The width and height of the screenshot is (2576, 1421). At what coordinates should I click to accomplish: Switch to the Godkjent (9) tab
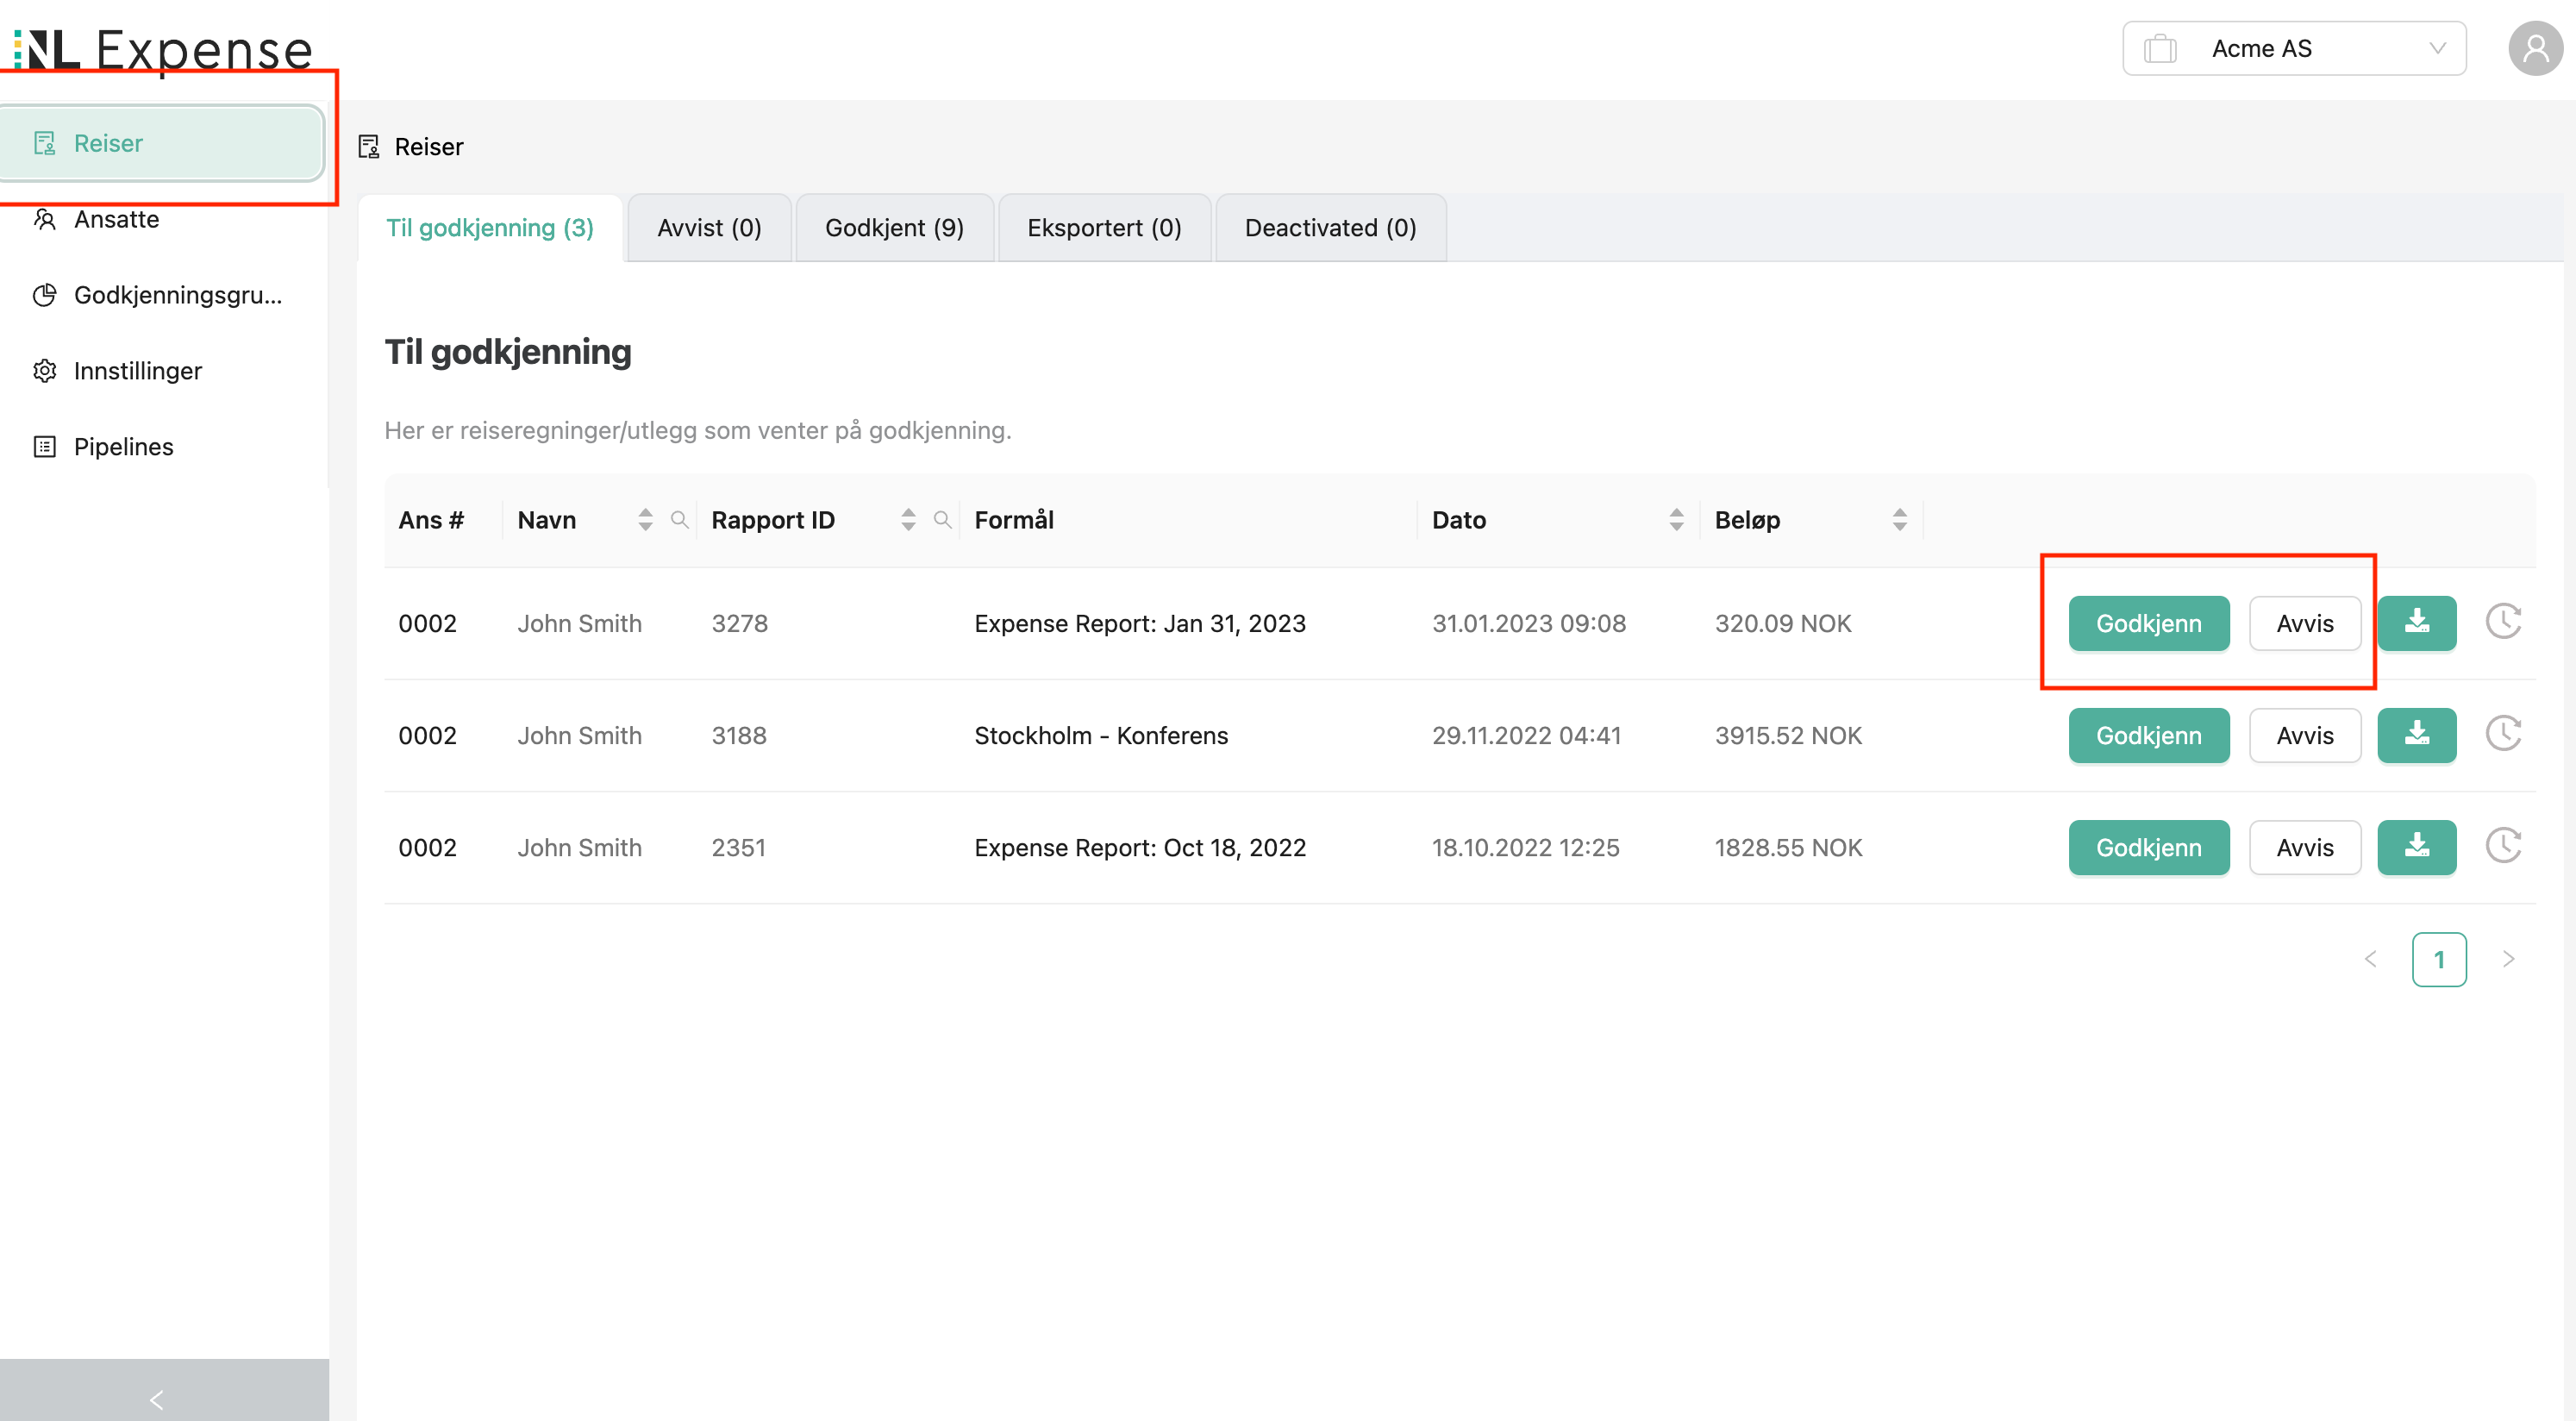coord(894,228)
